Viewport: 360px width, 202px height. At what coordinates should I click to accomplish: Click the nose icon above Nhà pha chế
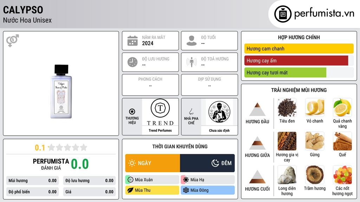pos(191,112)
